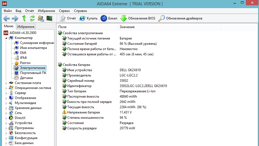This screenshot has width=259, height=146.
Task: Click value 405 сек remaining time
Action: tap(136, 54)
